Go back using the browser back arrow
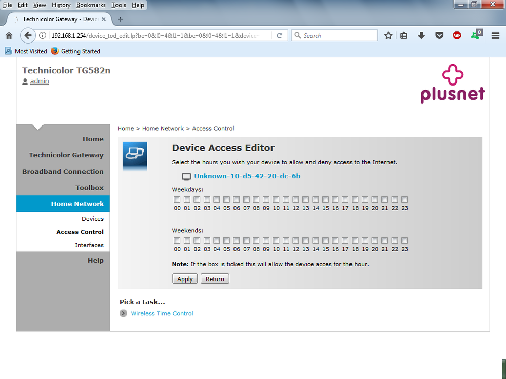The height and width of the screenshot is (379, 506). (x=27, y=36)
